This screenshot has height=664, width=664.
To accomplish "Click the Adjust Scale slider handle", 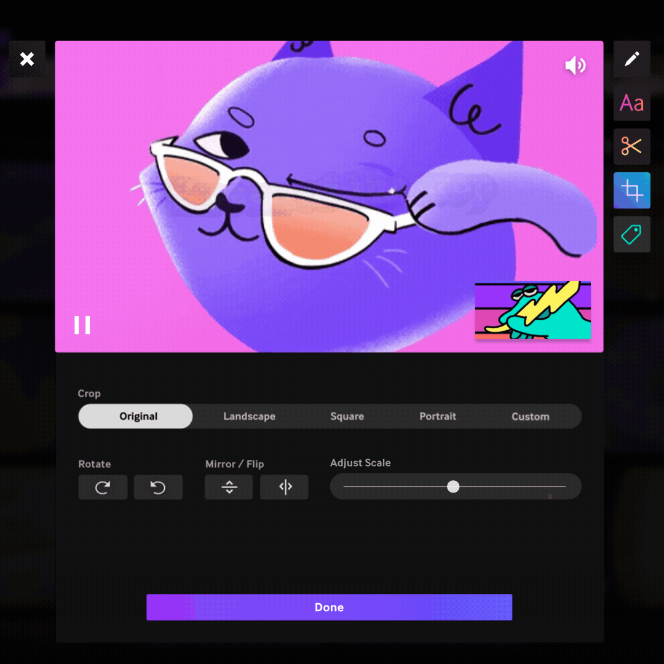I will click(x=453, y=486).
